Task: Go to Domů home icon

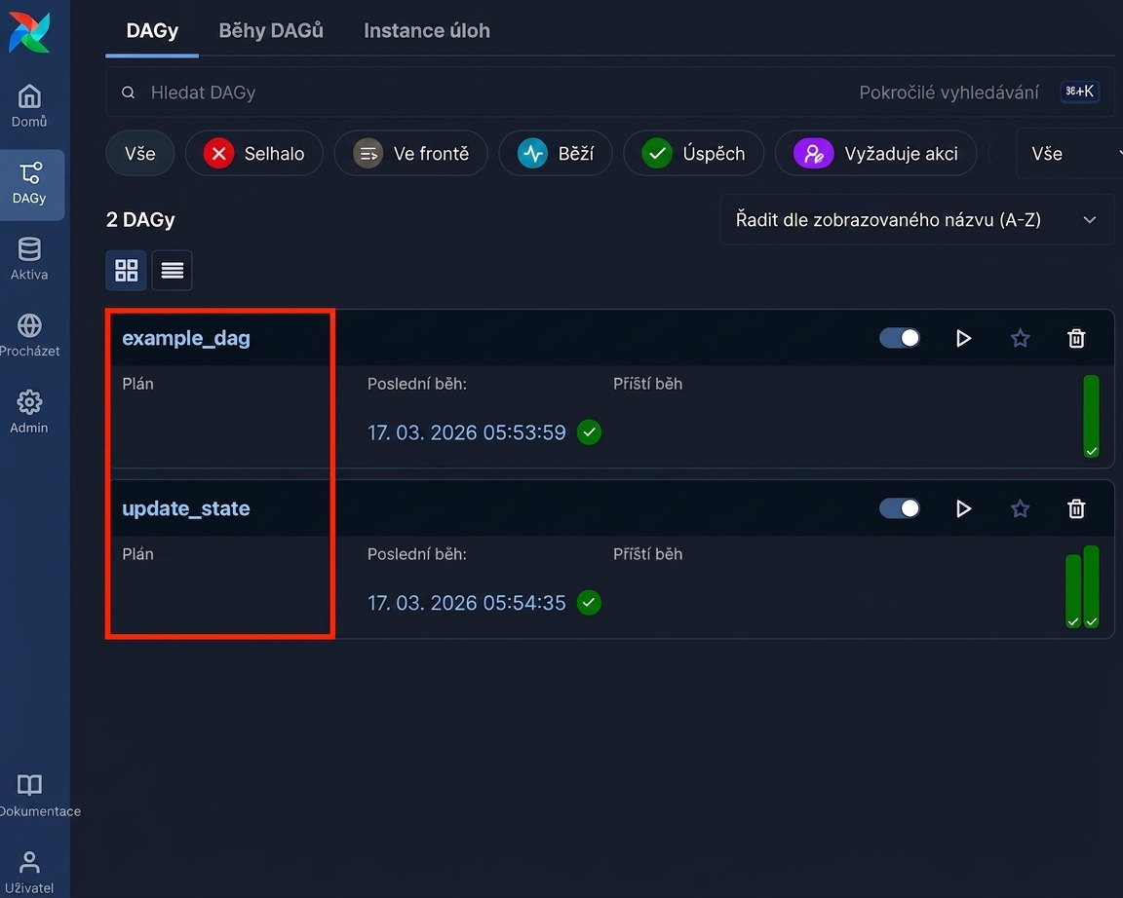Action: 29,106
